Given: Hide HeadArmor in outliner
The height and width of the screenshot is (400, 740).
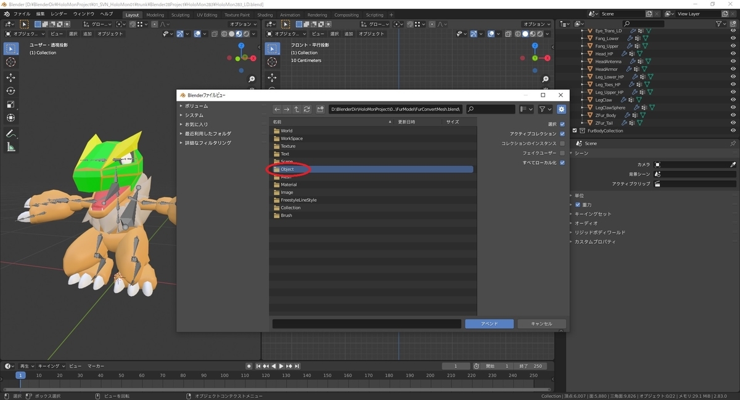Looking at the screenshot, I should (733, 69).
